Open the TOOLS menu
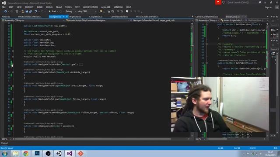 (68, 7)
